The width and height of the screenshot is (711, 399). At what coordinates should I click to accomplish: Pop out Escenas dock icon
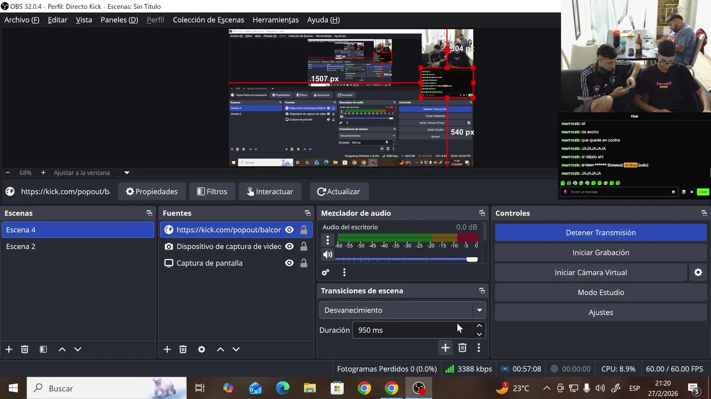[x=149, y=213]
